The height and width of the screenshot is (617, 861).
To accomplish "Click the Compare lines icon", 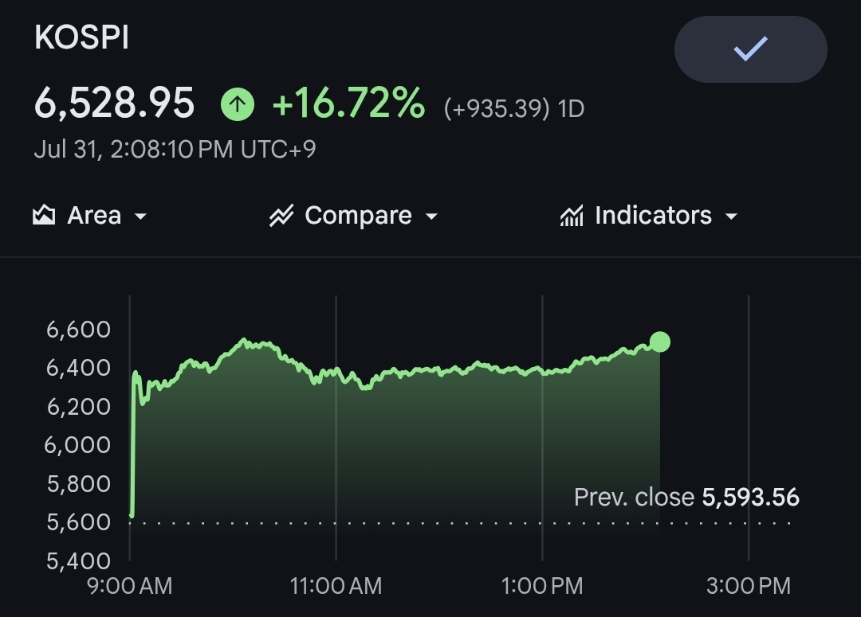I will coord(281,216).
